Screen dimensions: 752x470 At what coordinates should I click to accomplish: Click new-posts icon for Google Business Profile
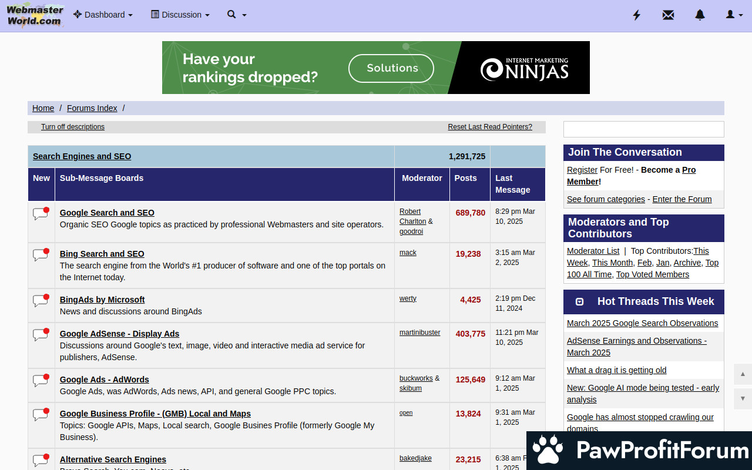[x=41, y=415]
